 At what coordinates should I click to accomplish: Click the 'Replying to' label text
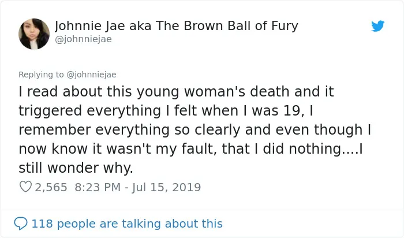pos(41,75)
